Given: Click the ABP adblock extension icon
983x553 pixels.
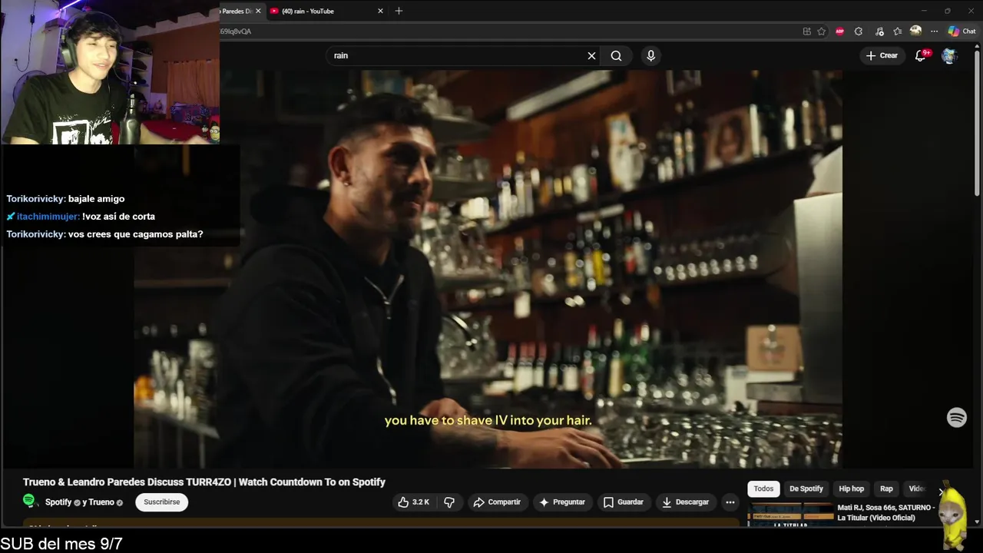Looking at the screenshot, I should click(x=839, y=31).
